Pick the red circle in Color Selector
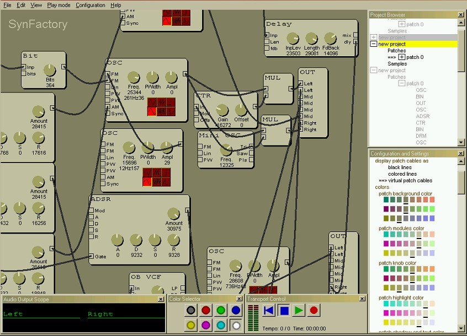 [x=206, y=310]
